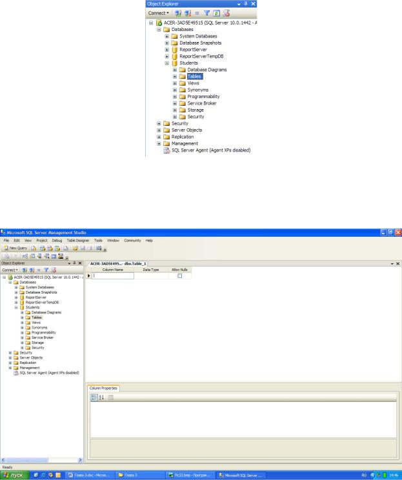The height and width of the screenshot is (480, 402).
Task: Open the Tools menu
Action: (98, 241)
